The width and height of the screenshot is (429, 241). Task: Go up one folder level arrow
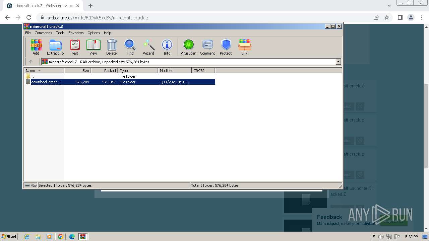pos(31,62)
